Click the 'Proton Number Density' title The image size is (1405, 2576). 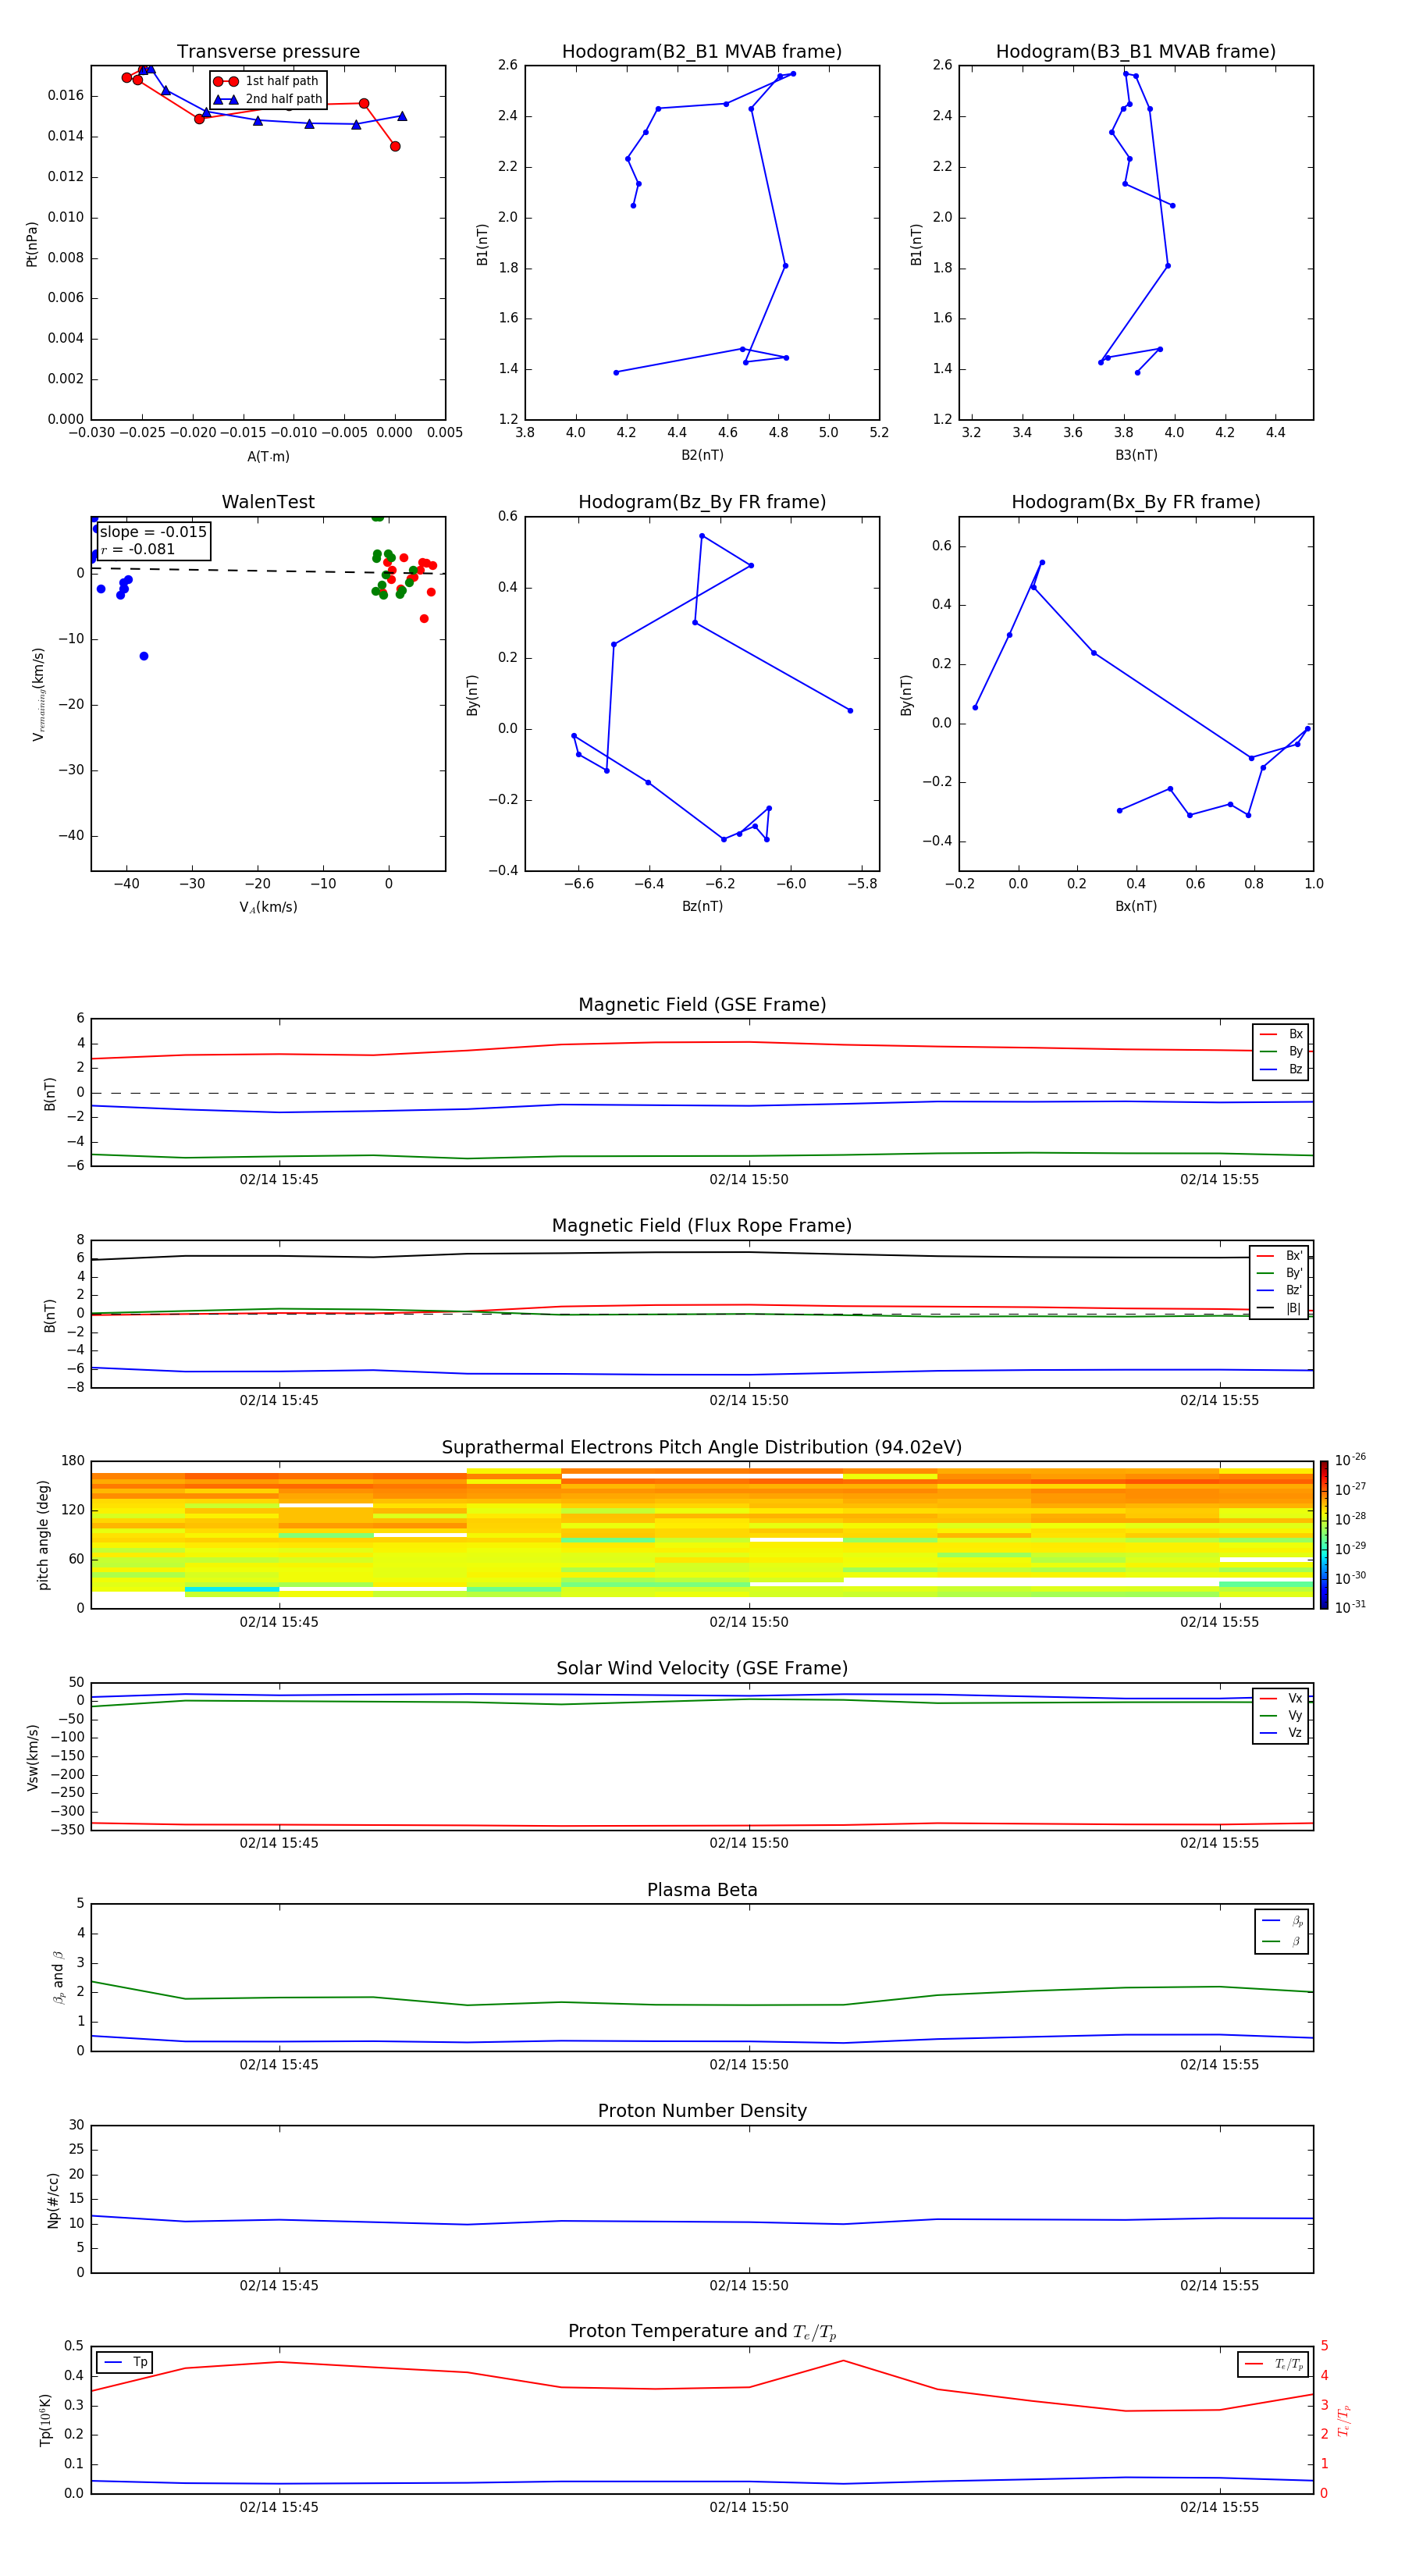point(702,2111)
